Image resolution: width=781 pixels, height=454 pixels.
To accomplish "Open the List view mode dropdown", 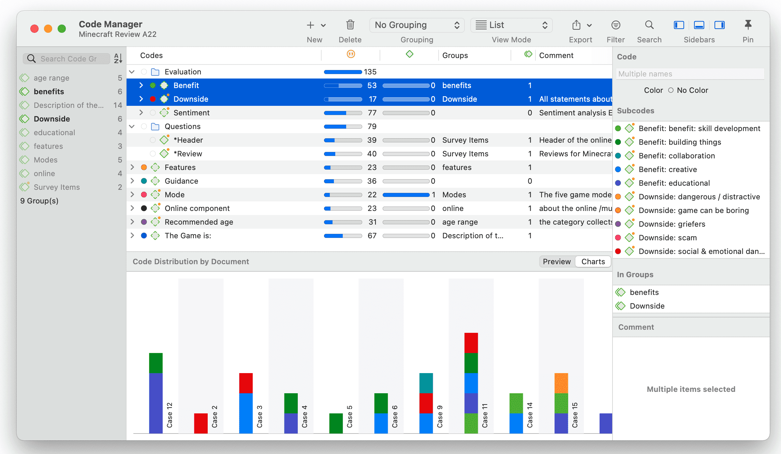I will tap(511, 25).
